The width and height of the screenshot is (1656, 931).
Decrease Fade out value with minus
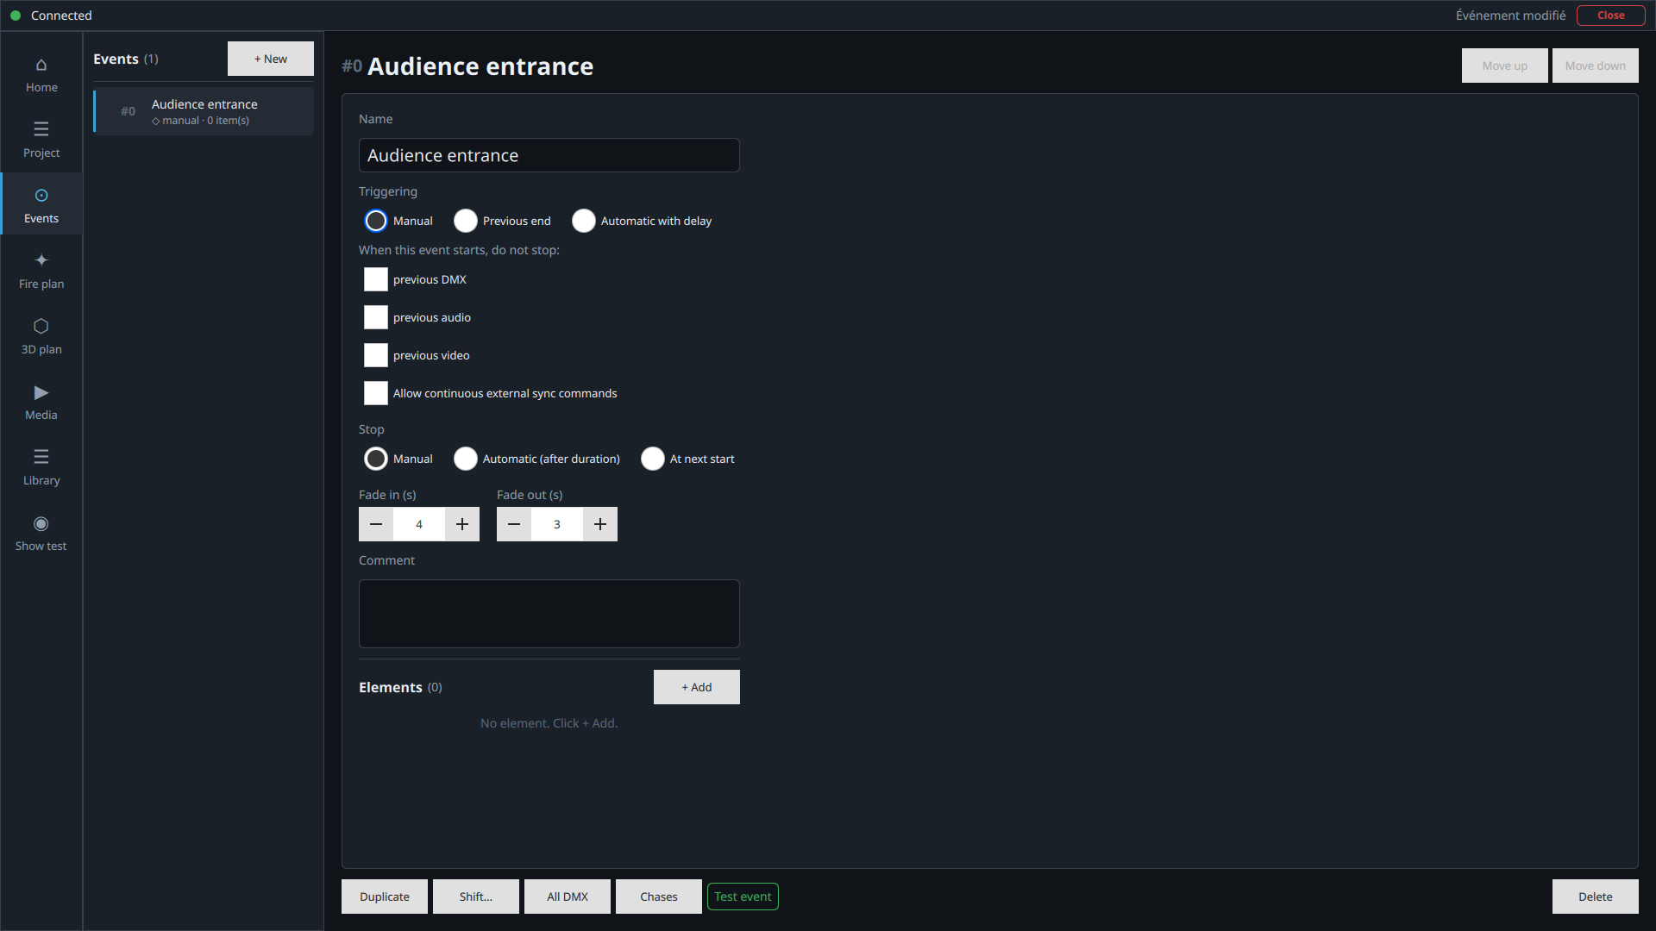pos(514,524)
